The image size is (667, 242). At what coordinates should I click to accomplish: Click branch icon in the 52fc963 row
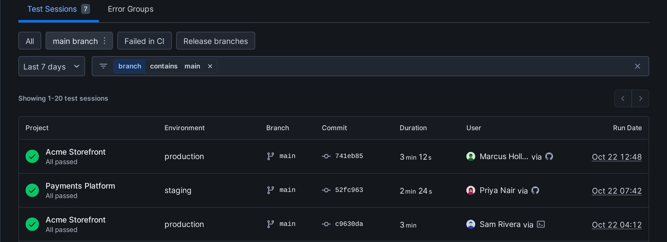(270, 190)
